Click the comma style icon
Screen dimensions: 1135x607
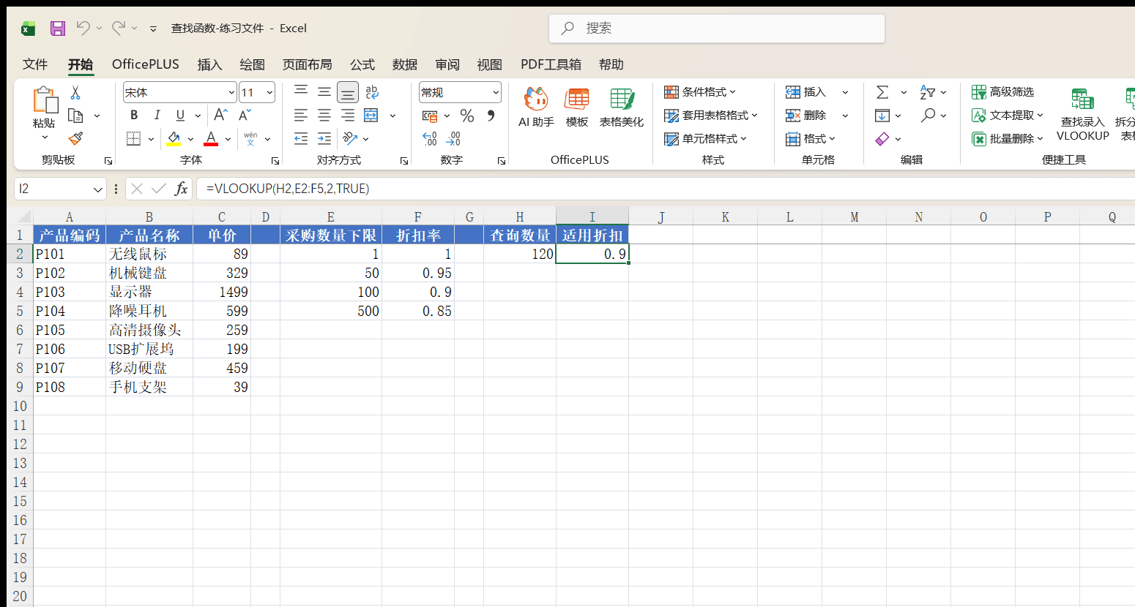pos(491,115)
